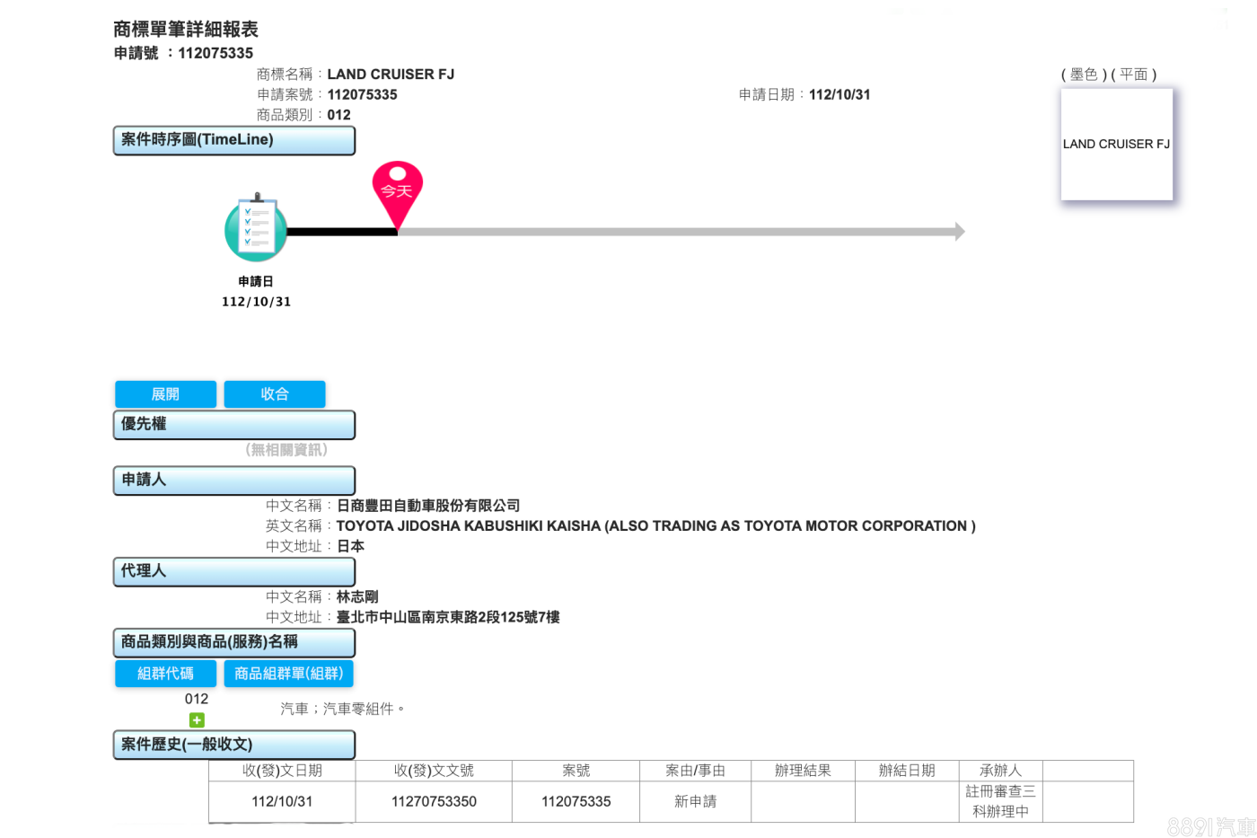This screenshot has height=838, width=1257.
Task: Click the 案由/事由 column header
Action: tap(695, 771)
